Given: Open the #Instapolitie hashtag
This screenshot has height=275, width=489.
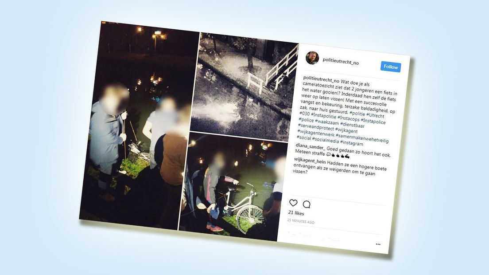Looking at the screenshot, I should pyautogui.click(x=323, y=116).
